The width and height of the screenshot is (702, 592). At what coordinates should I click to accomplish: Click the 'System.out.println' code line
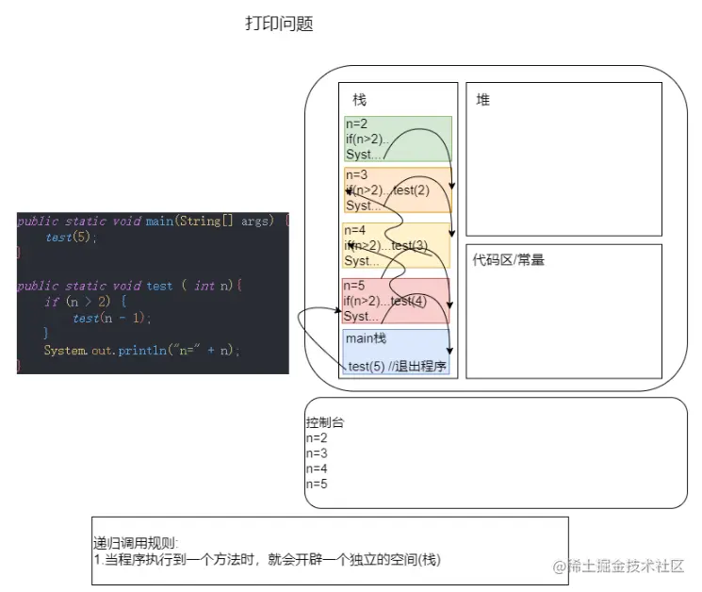(141, 350)
